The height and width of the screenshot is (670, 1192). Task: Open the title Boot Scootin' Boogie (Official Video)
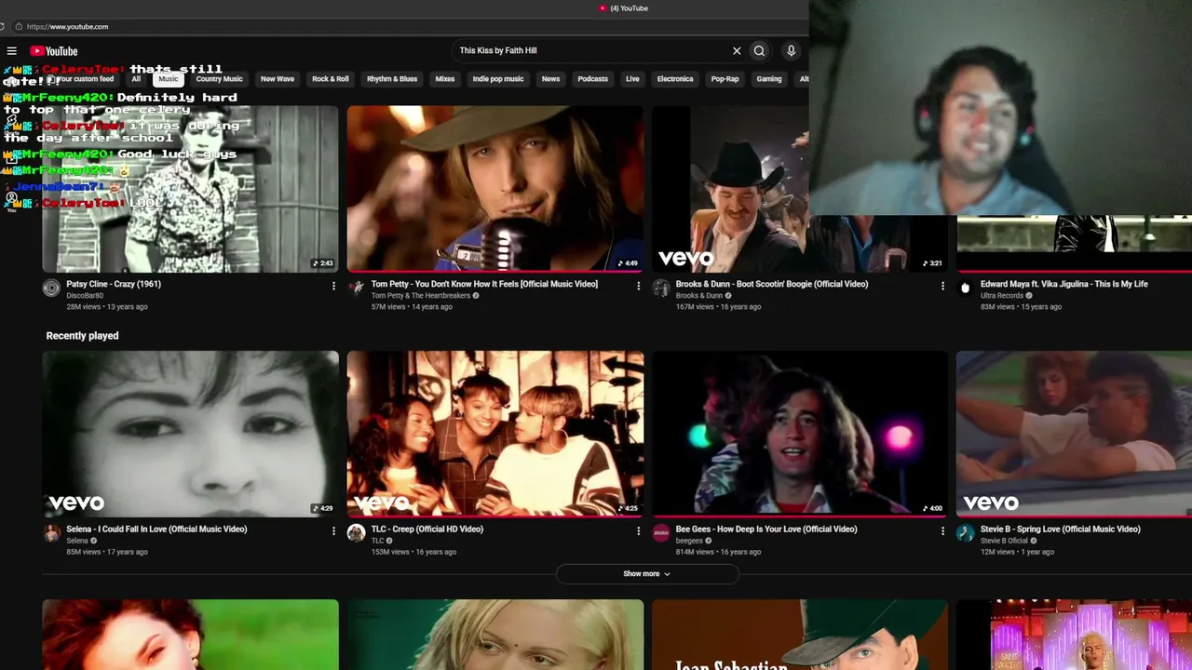[x=772, y=284]
